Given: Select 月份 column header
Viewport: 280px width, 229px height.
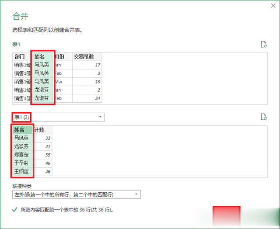Looking at the screenshot, I should click(63, 57).
